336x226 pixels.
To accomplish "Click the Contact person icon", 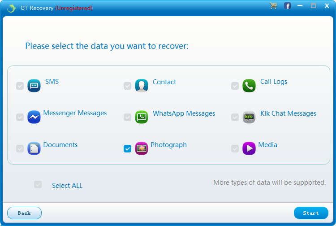I will coord(142,86).
